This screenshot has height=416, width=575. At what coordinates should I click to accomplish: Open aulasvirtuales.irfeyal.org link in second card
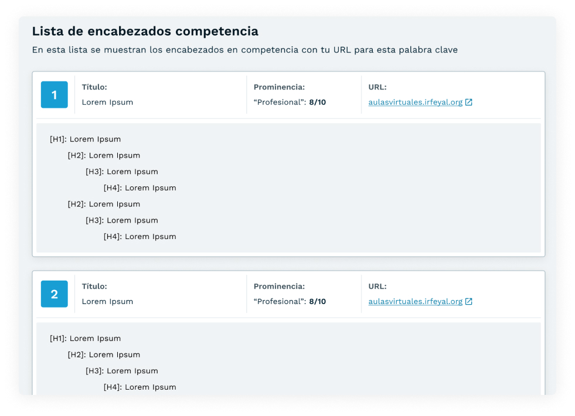coord(416,301)
